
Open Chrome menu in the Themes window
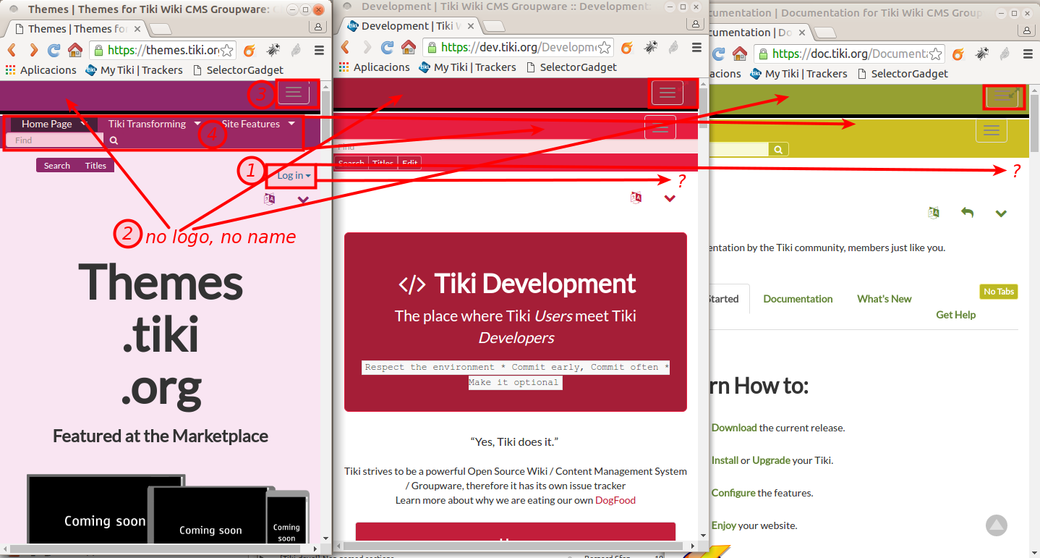click(319, 50)
